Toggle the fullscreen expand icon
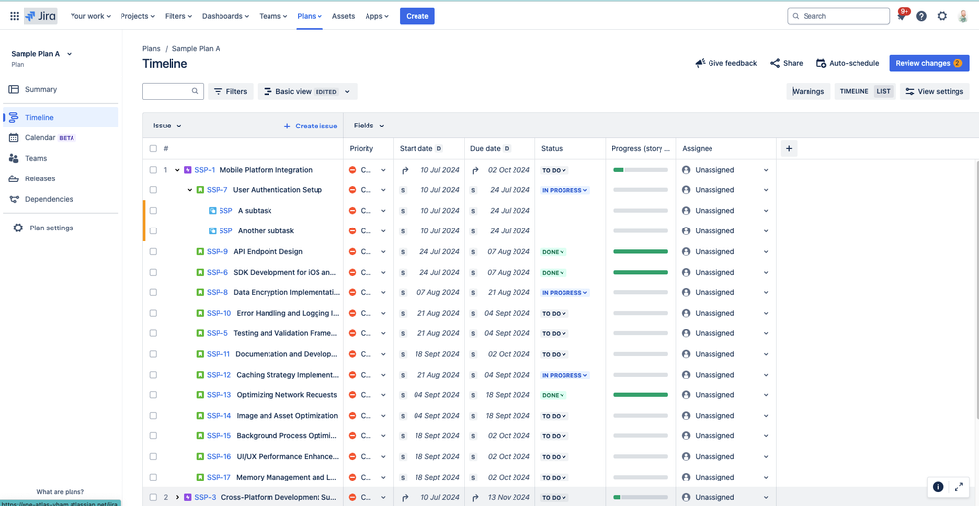The image size is (979, 506). point(959,487)
